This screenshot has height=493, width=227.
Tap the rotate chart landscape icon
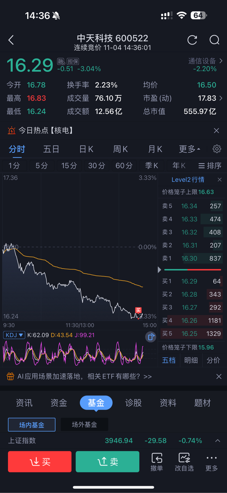150,337
